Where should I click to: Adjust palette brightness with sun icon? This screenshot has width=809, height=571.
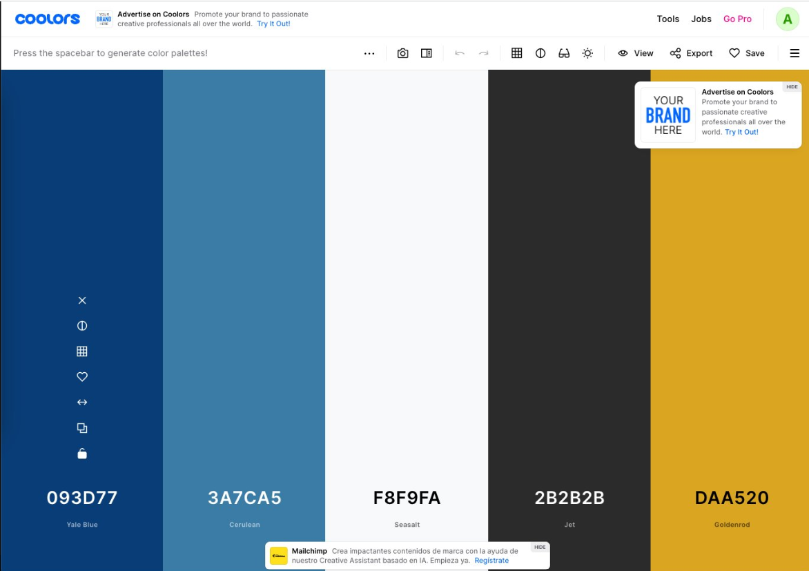coord(587,52)
